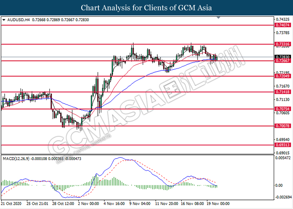The width and height of the screenshot is (293, 209).
Task: Click the 0.005472 MACD scale value
Action: click(283, 158)
